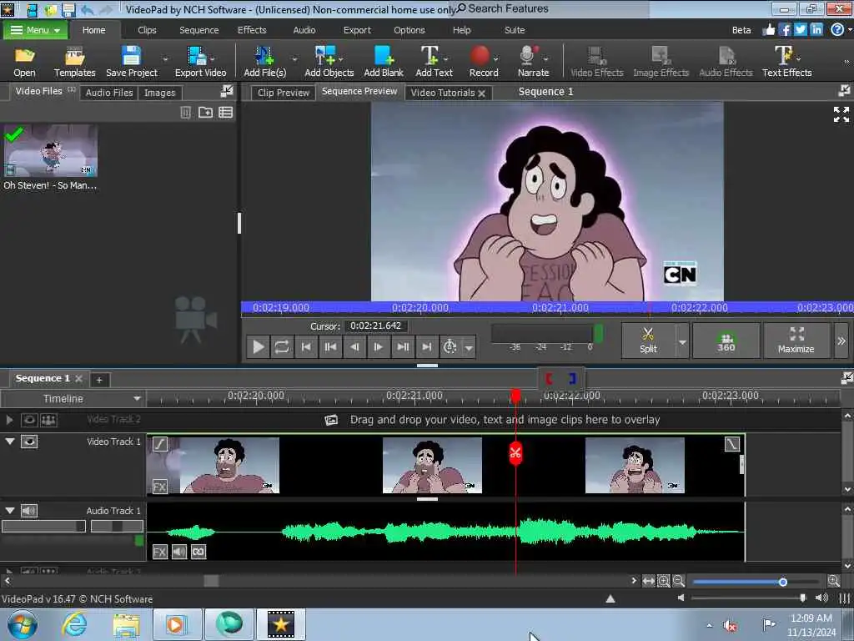Click the fade-out transition icon at clip end
Viewport: 854px width, 641px height.
732,444
